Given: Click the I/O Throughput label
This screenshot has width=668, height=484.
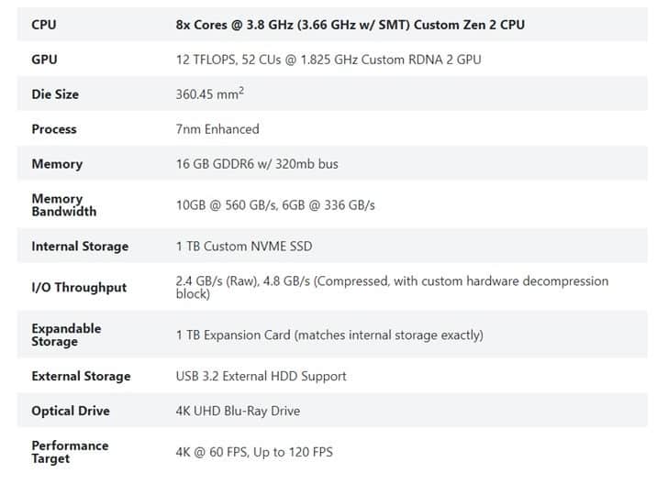Looking at the screenshot, I should 79,287.
